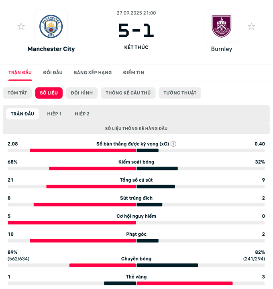Click the Manchester City club crest
The height and width of the screenshot is (289, 273).
coord(51,26)
